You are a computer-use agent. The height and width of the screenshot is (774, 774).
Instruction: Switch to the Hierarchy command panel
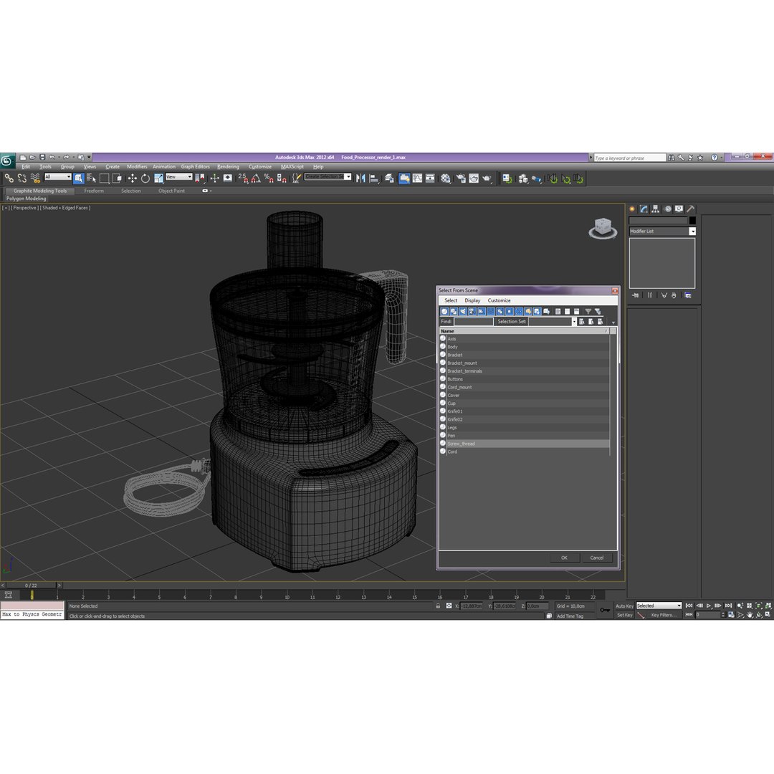click(x=656, y=209)
